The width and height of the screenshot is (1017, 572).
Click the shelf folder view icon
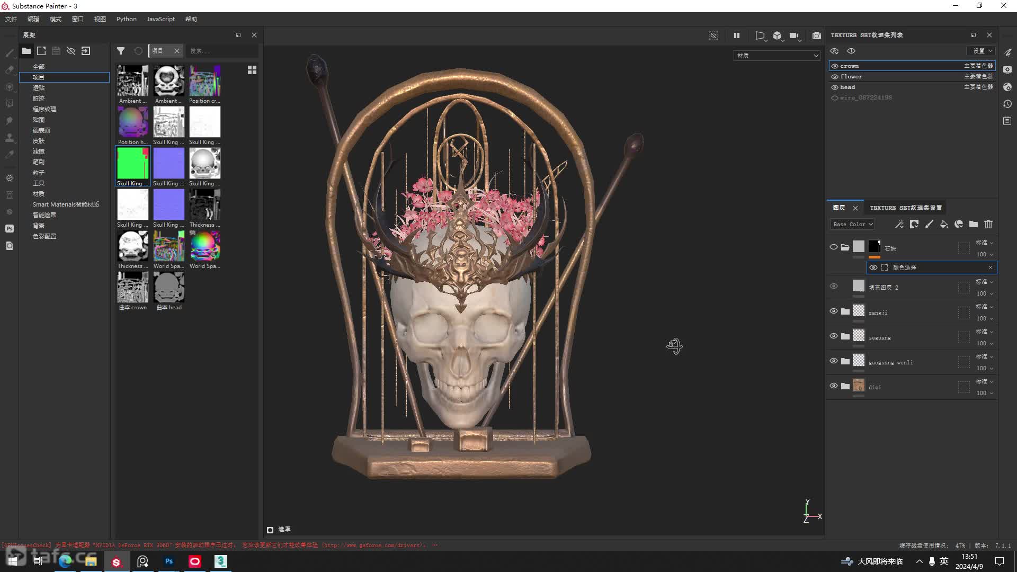[26, 51]
